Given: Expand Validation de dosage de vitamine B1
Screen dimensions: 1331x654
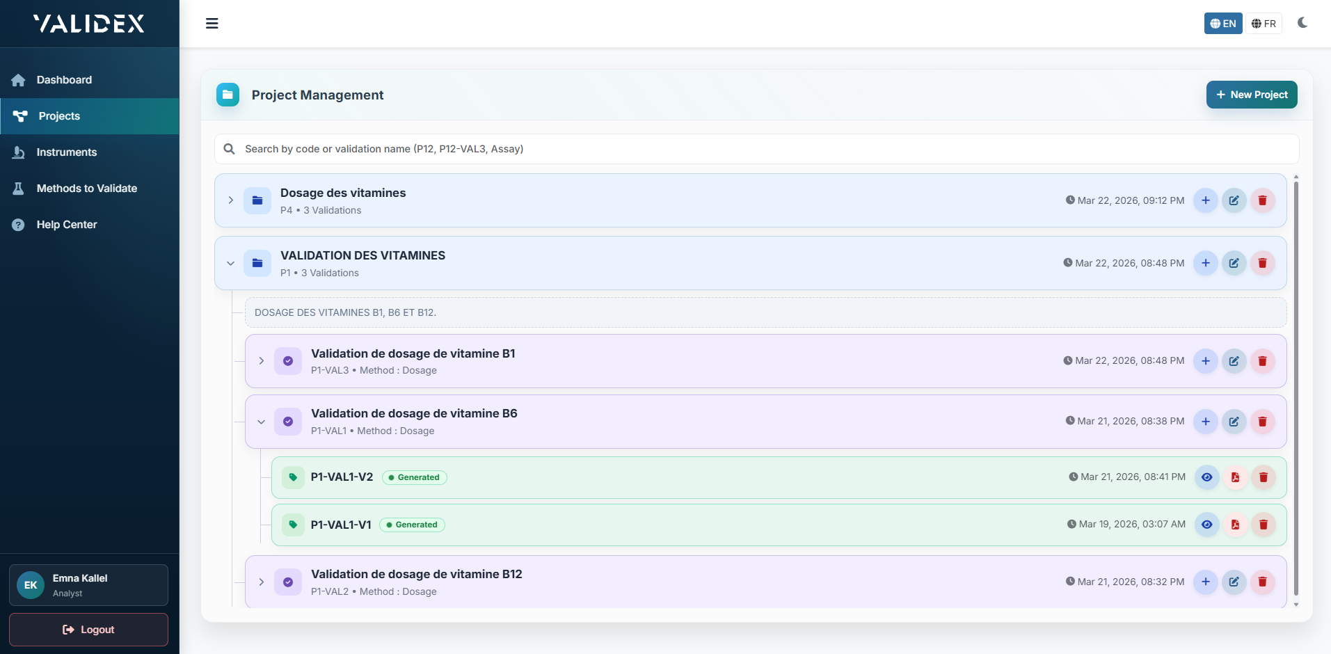Looking at the screenshot, I should point(262,361).
